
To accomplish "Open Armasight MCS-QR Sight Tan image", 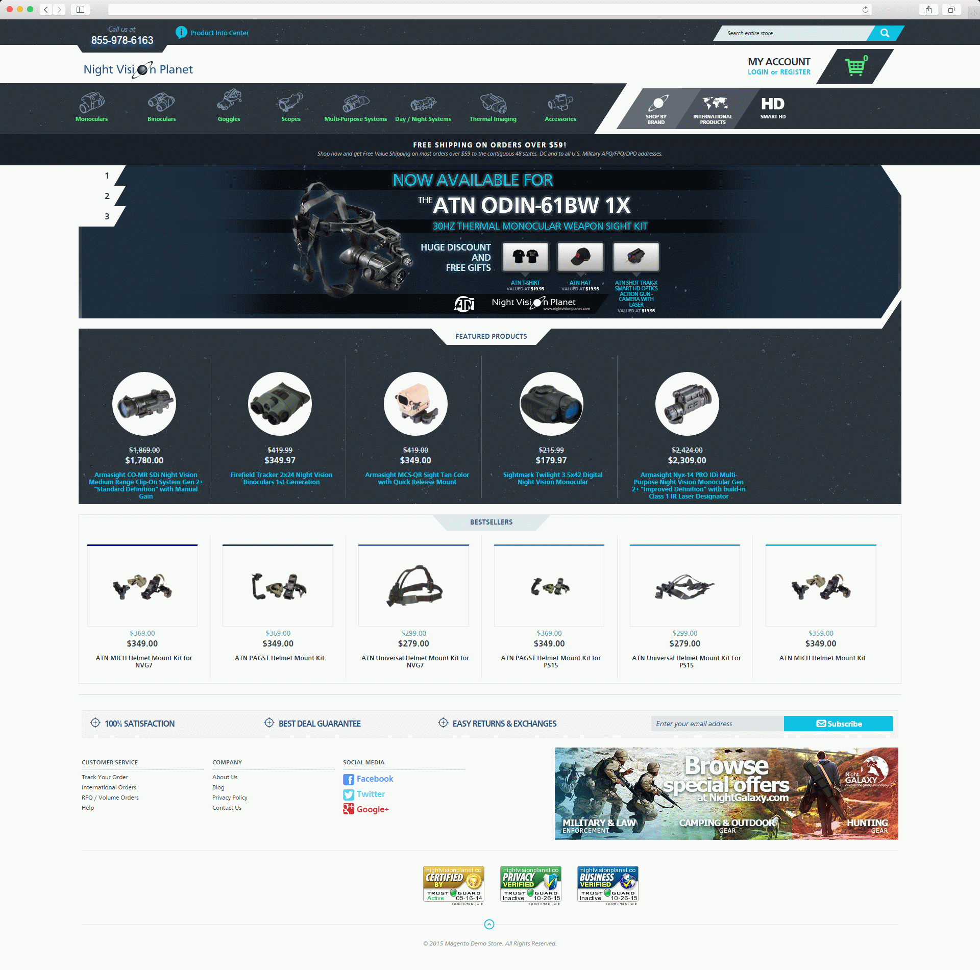I will tap(415, 404).
